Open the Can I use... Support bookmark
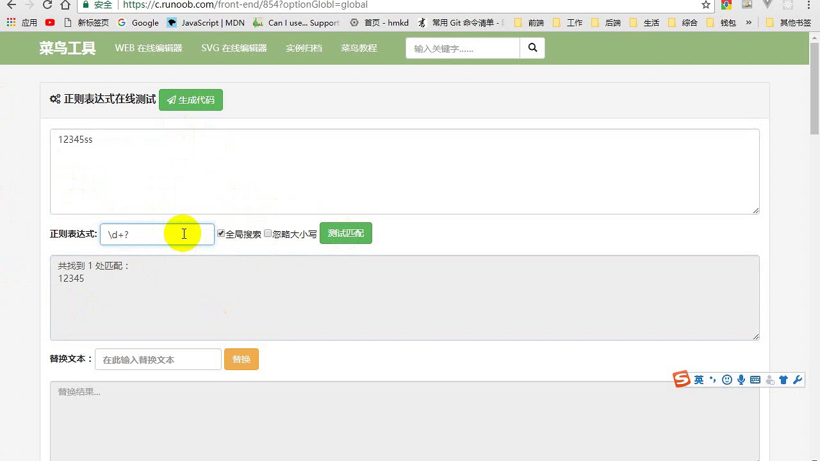820x461 pixels. pyautogui.click(x=296, y=22)
